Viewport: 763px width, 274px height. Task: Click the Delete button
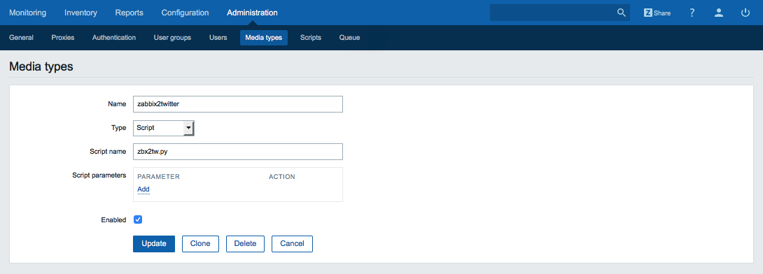(x=245, y=244)
